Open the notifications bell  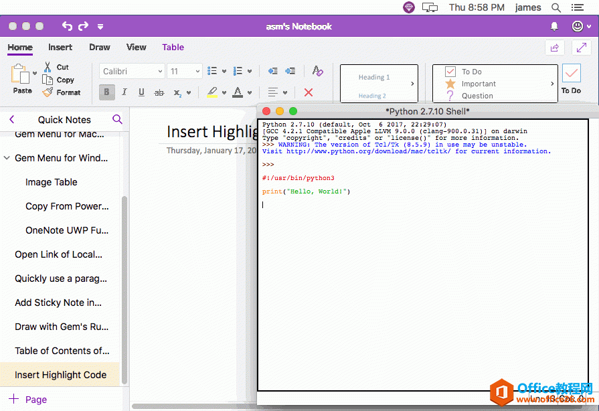(x=554, y=26)
